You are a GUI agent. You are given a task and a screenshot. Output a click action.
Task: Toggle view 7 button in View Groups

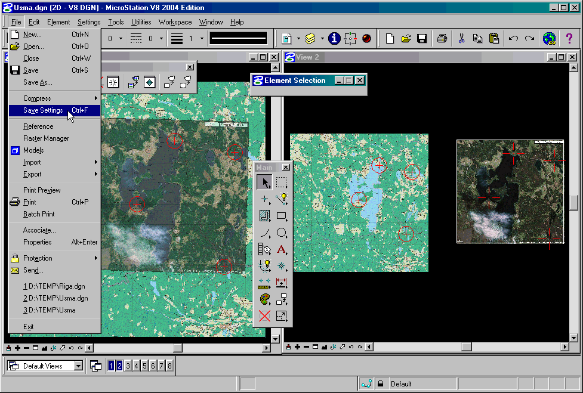pyautogui.click(x=161, y=366)
